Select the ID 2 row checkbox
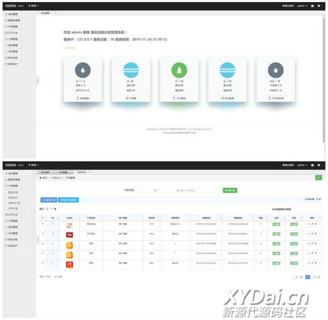Screen dimensions: 328x320 (x=43, y=253)
